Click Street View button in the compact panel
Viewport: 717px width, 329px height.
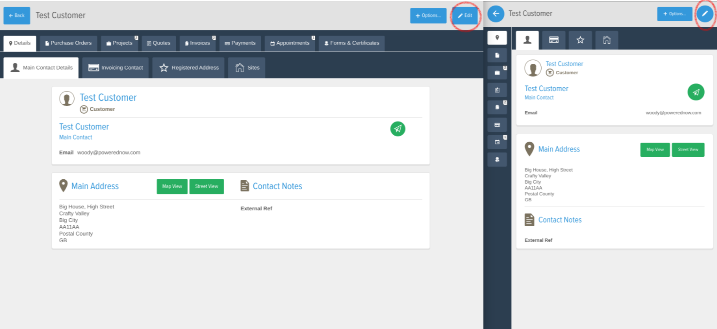click(x=688, y=150)
